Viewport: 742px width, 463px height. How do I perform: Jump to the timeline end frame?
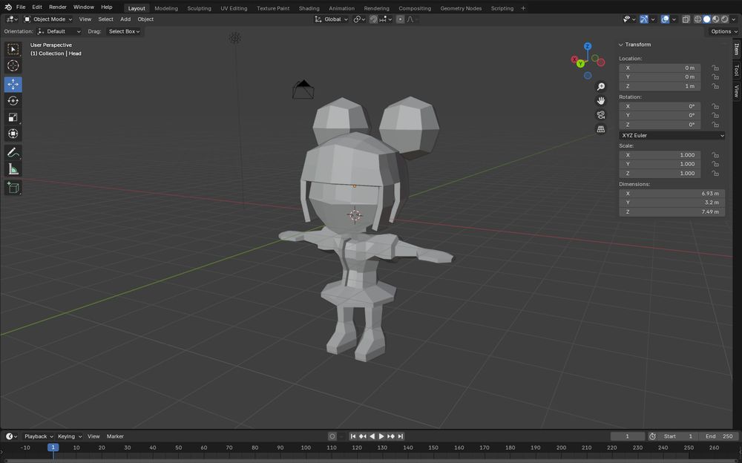401,436
